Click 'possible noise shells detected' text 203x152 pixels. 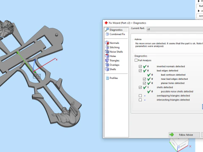click(177, 92)
